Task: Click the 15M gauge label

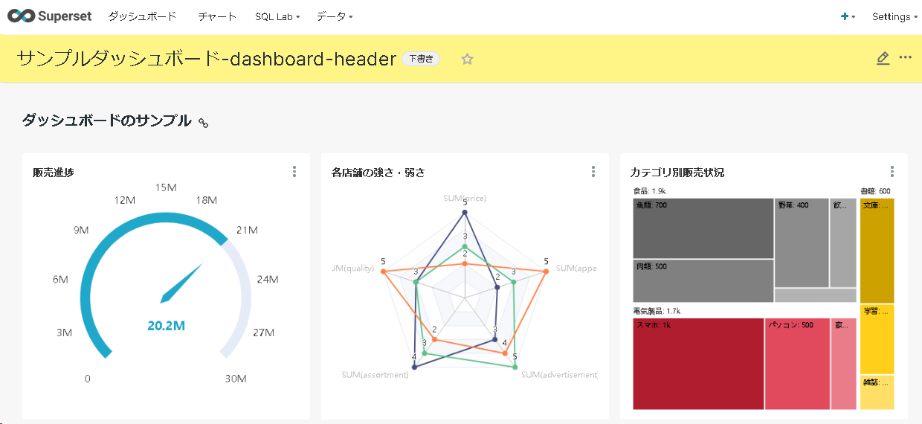Action: (166, 187)
